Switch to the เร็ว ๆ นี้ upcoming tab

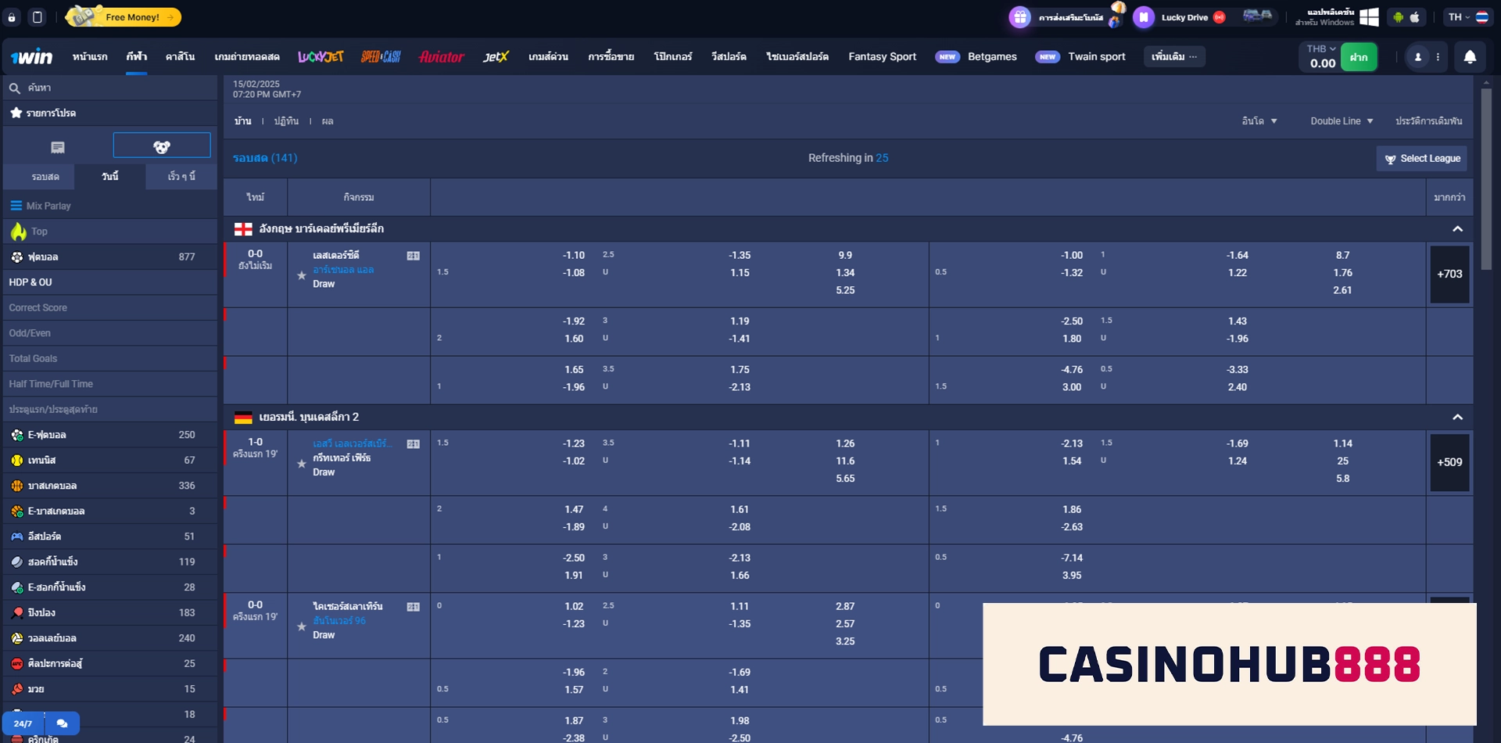(x=181, y=177)
